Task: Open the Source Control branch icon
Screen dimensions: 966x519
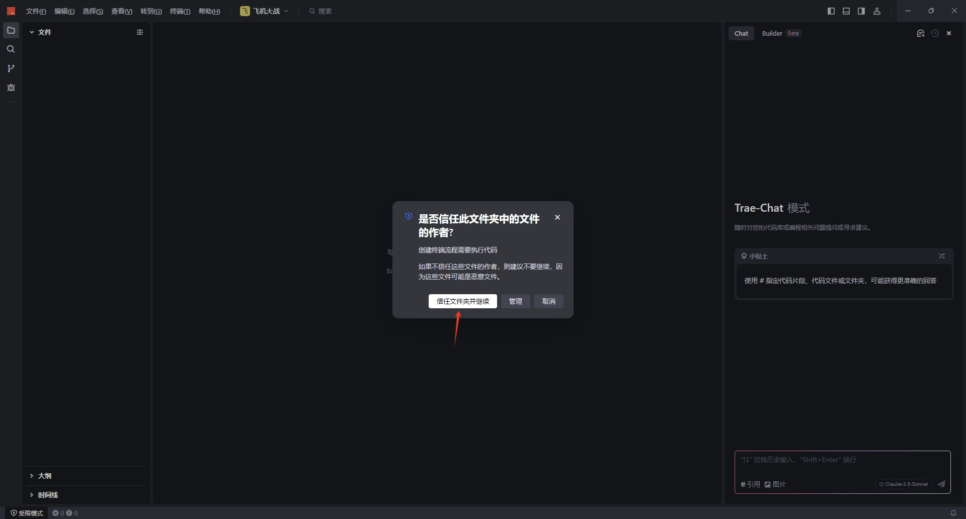Action: point(11,68)
